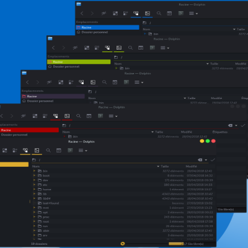Sort by Taille column in front window
This screenshot has width=248, height=248.
click(x=164, y=166)
